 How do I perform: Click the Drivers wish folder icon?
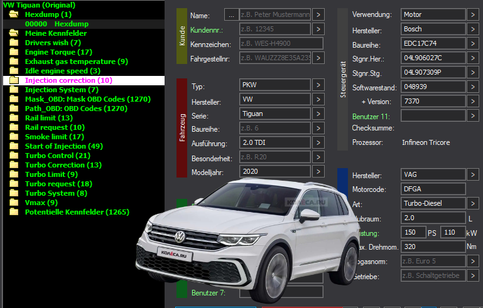14,43
